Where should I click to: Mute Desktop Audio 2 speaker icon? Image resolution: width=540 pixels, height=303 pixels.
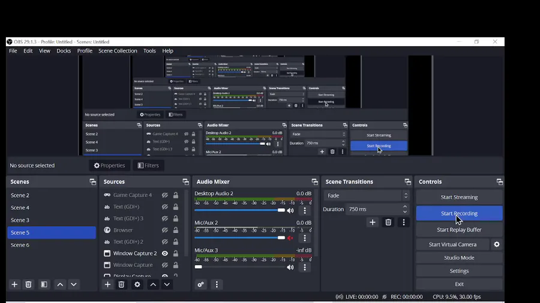(x=290, y=211)
